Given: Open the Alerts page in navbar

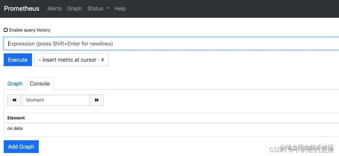Looking at the screenshot, I should pyautogui.click(x=55, y=8).
